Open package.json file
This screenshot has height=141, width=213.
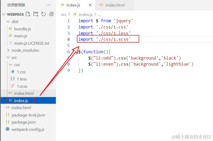(x=24, y=122)
